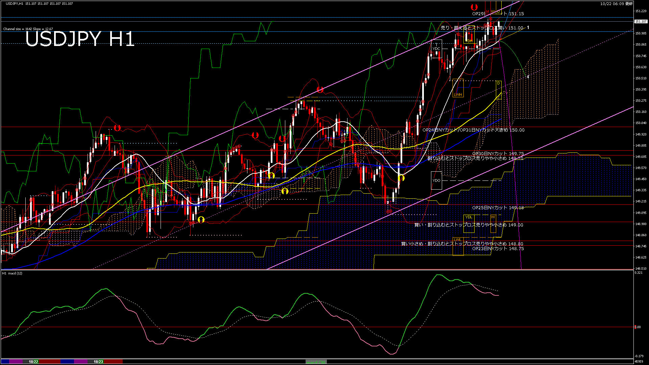The height and width of the screenshot is (365, 649).
Task: Click the OP25日NYカット 149.18 label
Action: click(x=498, y=208)
